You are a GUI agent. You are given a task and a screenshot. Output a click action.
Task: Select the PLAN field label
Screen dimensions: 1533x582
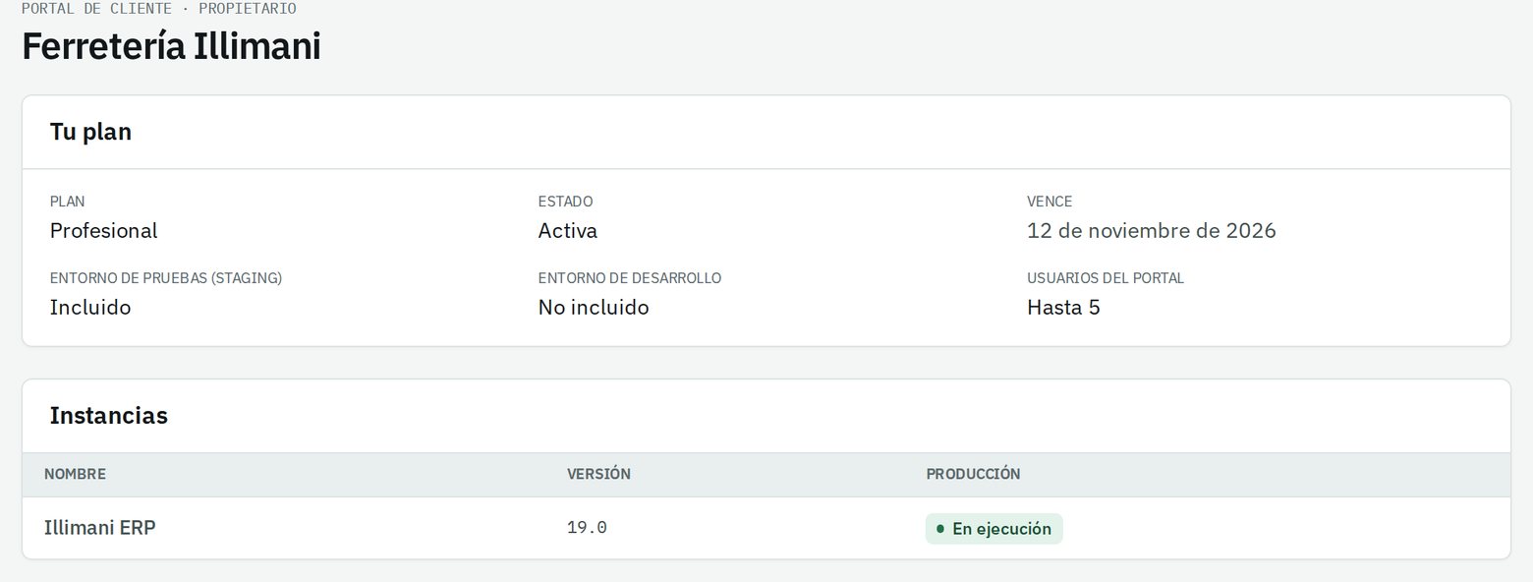[67, 202]
